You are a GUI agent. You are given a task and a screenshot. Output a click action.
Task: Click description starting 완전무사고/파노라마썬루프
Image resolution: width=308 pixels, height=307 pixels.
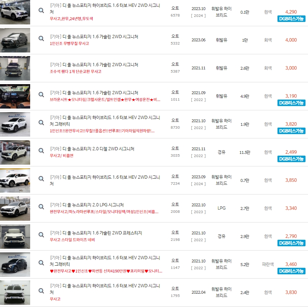104,212
